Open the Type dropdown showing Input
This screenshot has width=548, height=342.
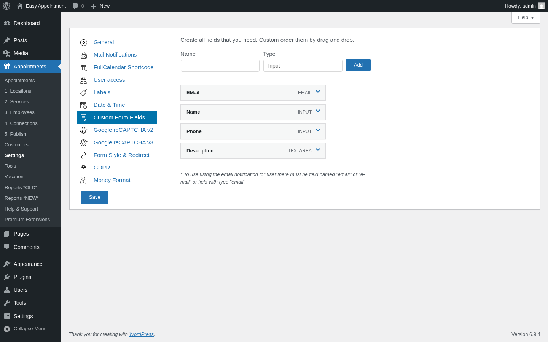pyautogui.click(x=303, y=66)
